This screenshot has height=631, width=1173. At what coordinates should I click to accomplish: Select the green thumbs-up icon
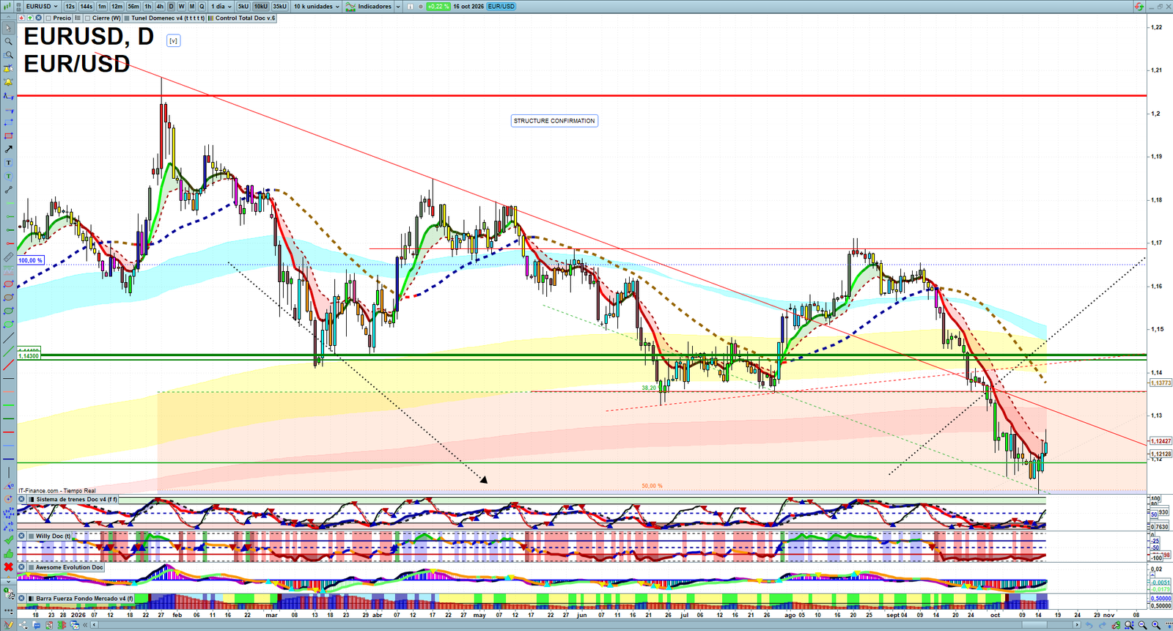point(8,553)
